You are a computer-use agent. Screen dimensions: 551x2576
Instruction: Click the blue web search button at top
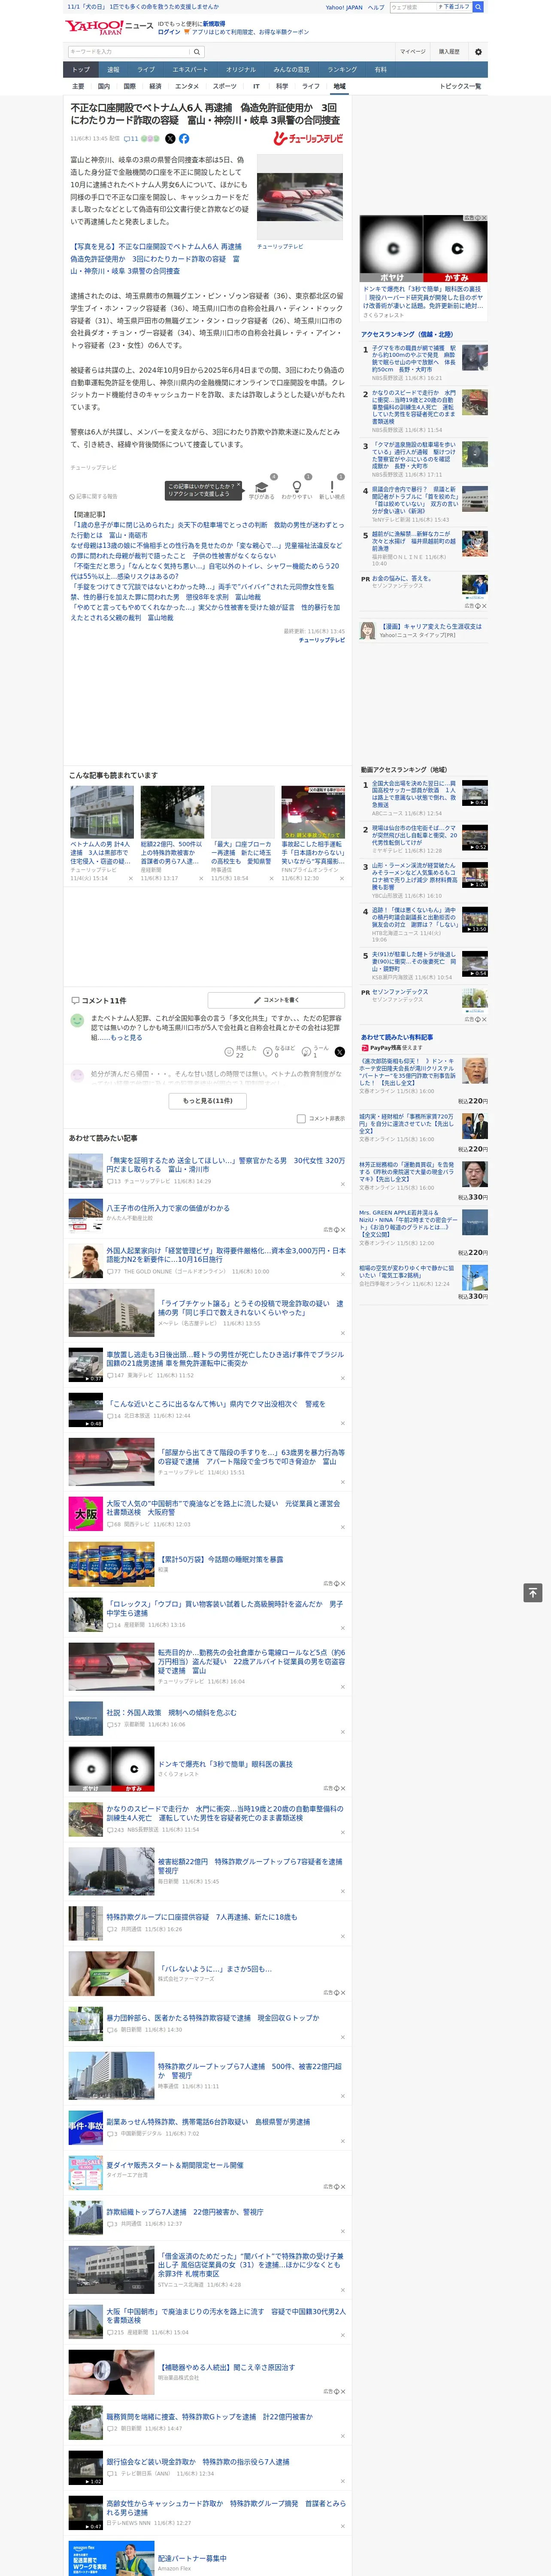(x=478, y=7)
